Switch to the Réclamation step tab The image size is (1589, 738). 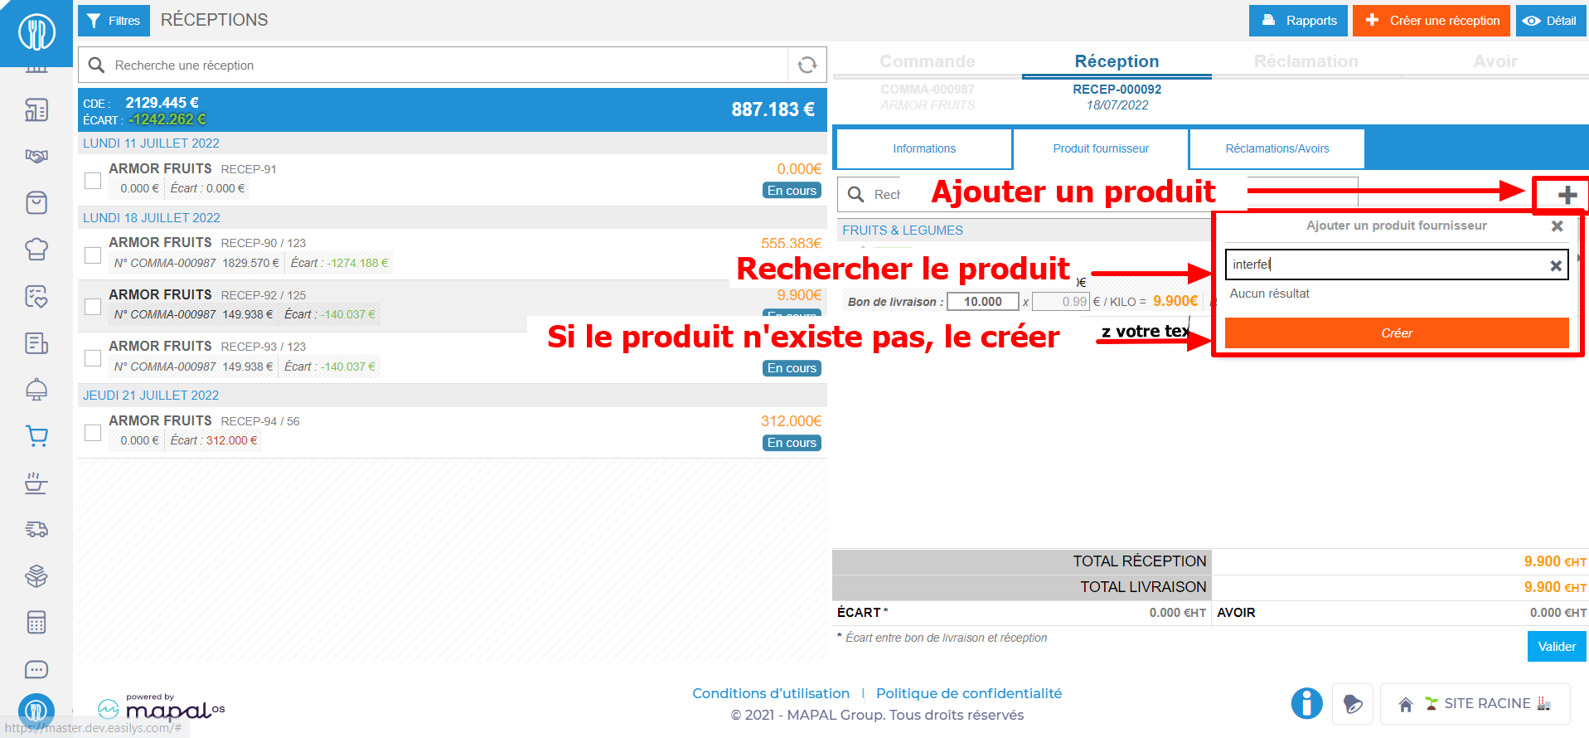point(1306,61)
